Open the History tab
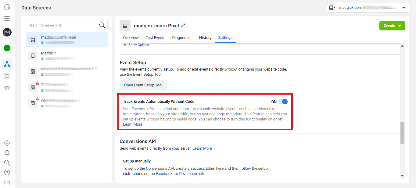416x188 pixels. (205, 38)
